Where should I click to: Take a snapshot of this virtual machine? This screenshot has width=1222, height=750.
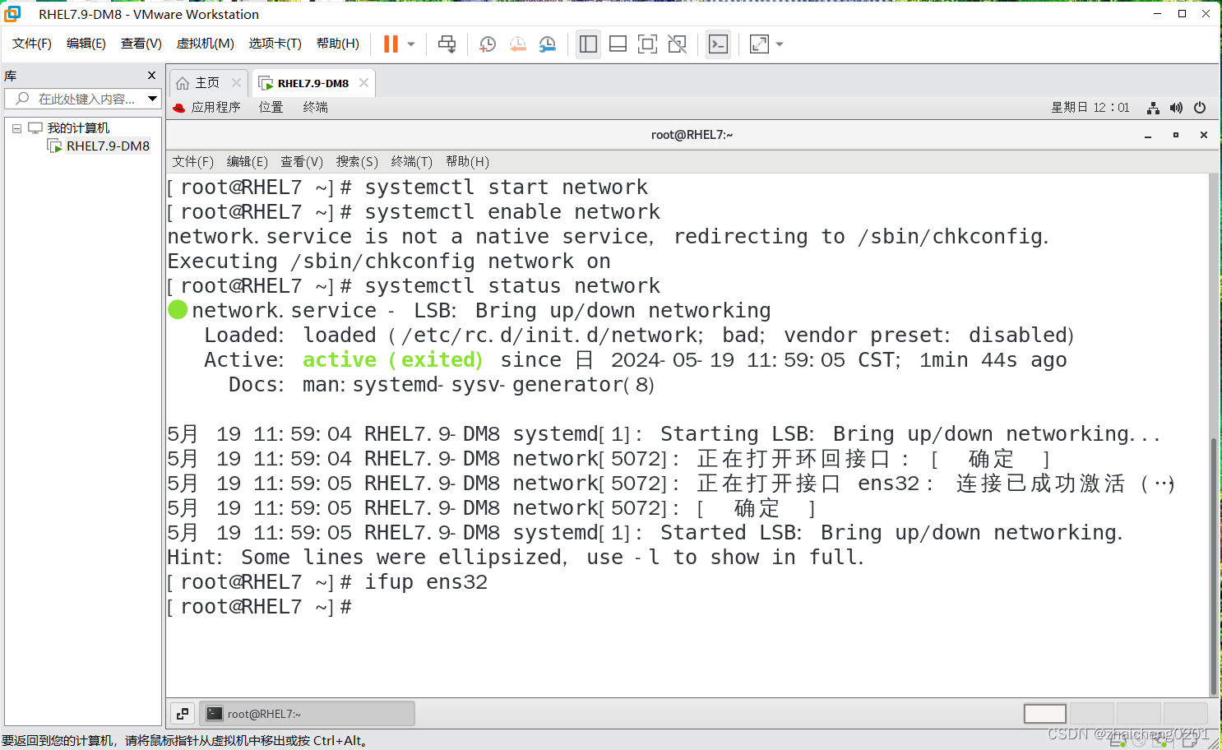(x=488, y=44)
